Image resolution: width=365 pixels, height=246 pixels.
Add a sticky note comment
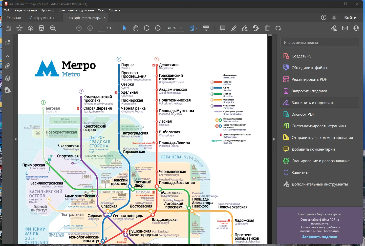coord(223,28)
